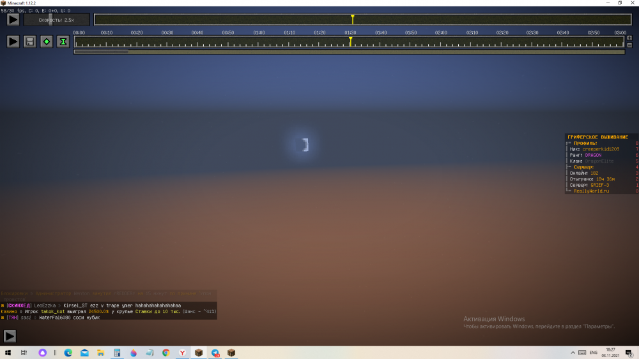Click the sasi chat message

(50, 318)
